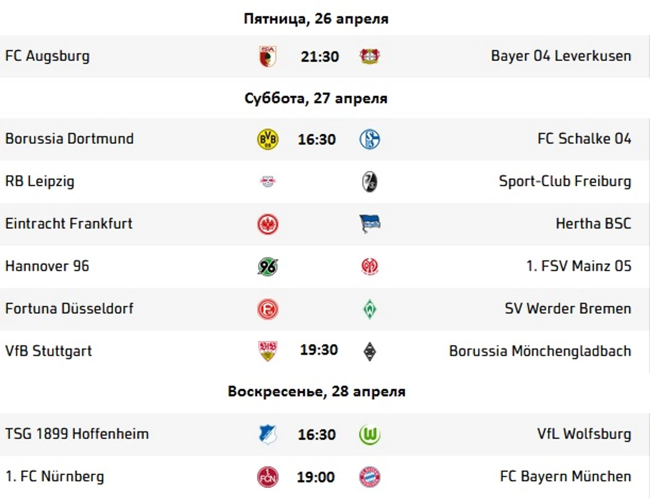Click the TSG 1899 Hoffenheim team name
This screenshot has height=499, width=650.
77,434
